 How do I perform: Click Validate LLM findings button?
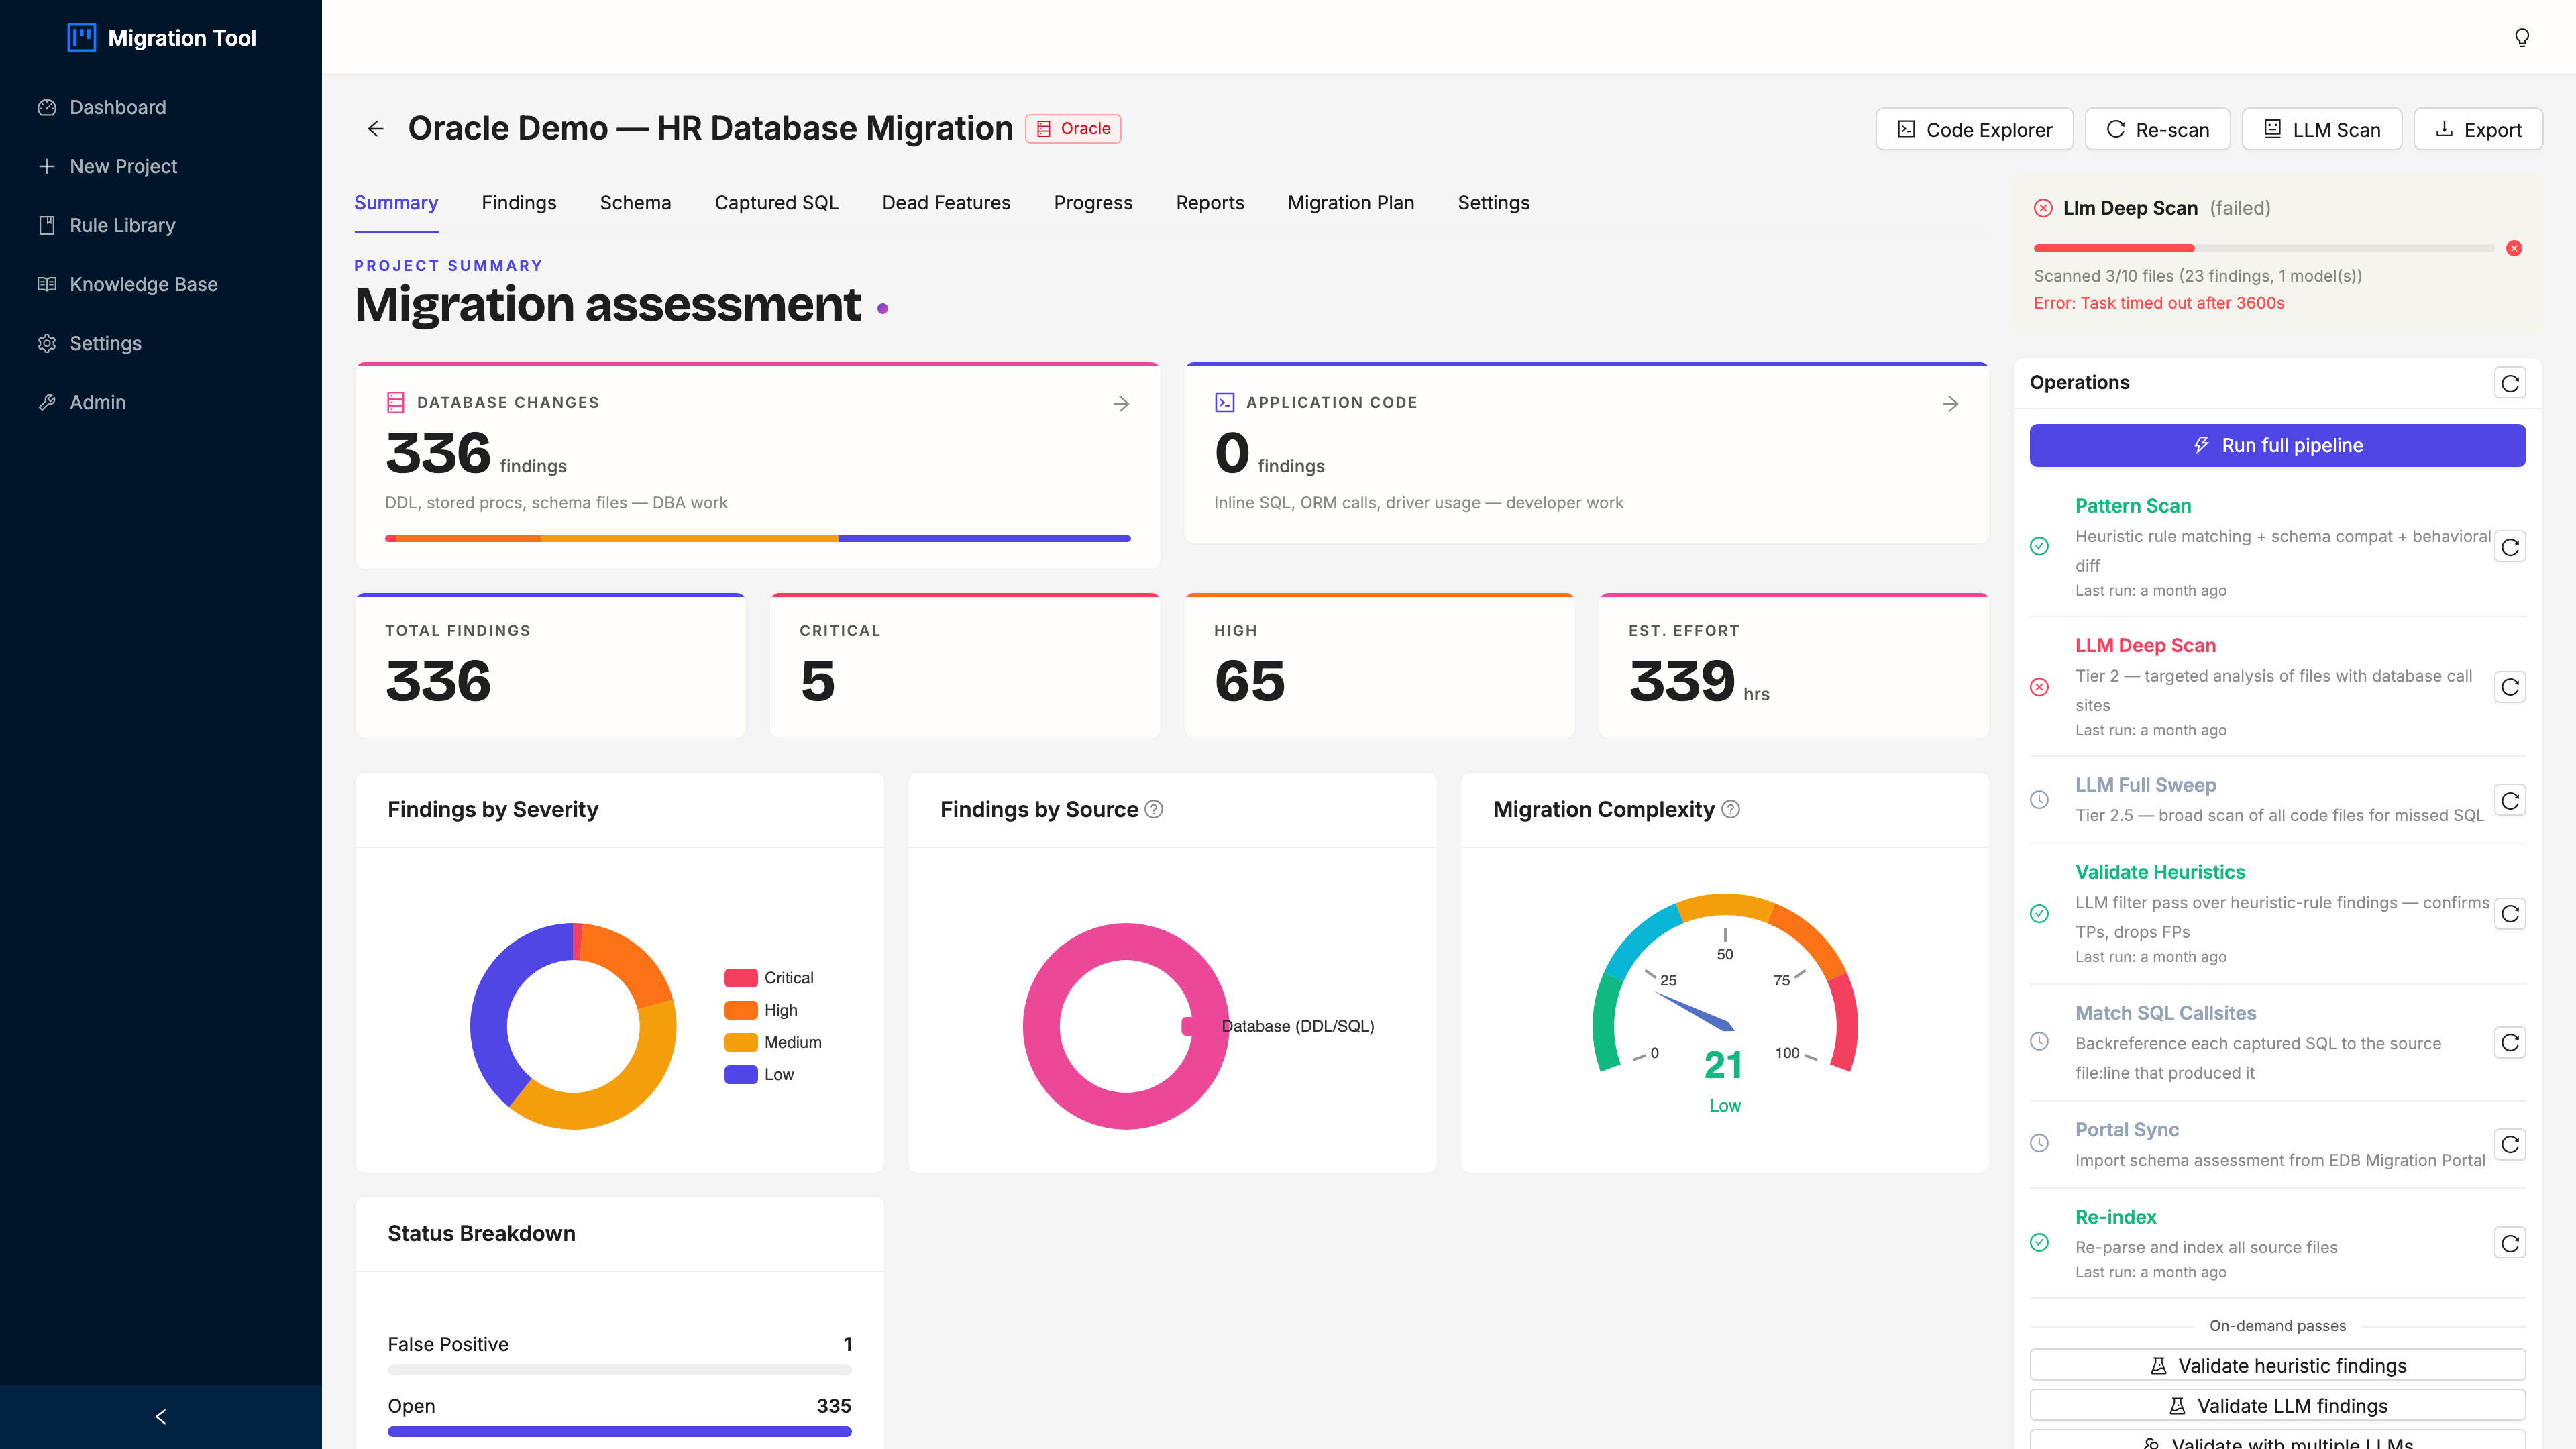click(x=2277, y=1405)
